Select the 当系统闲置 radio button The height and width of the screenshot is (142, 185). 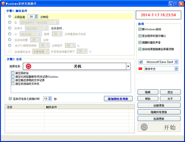tap(10, 40)
